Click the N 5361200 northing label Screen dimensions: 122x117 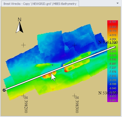coord(108,42)
